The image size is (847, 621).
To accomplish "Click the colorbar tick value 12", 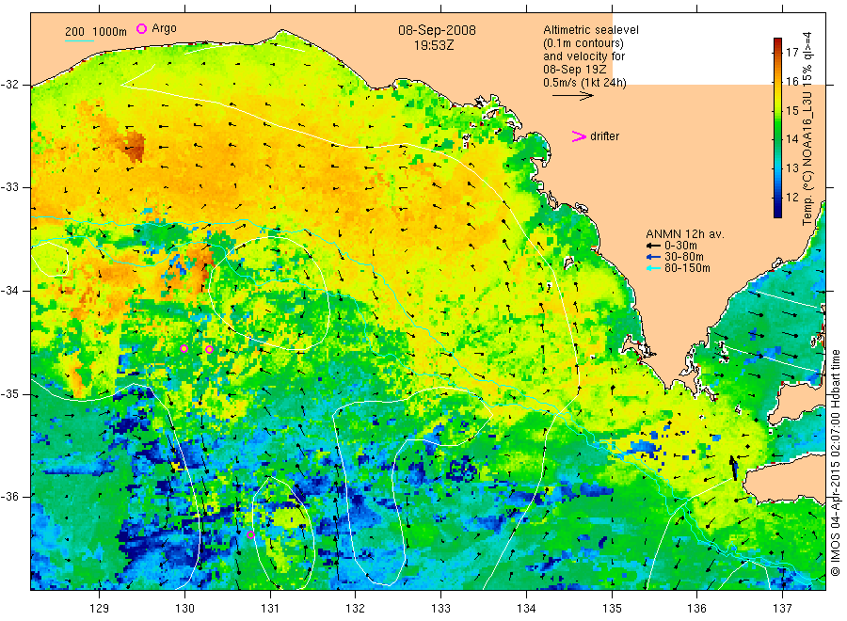I will [x=791, y=197].
